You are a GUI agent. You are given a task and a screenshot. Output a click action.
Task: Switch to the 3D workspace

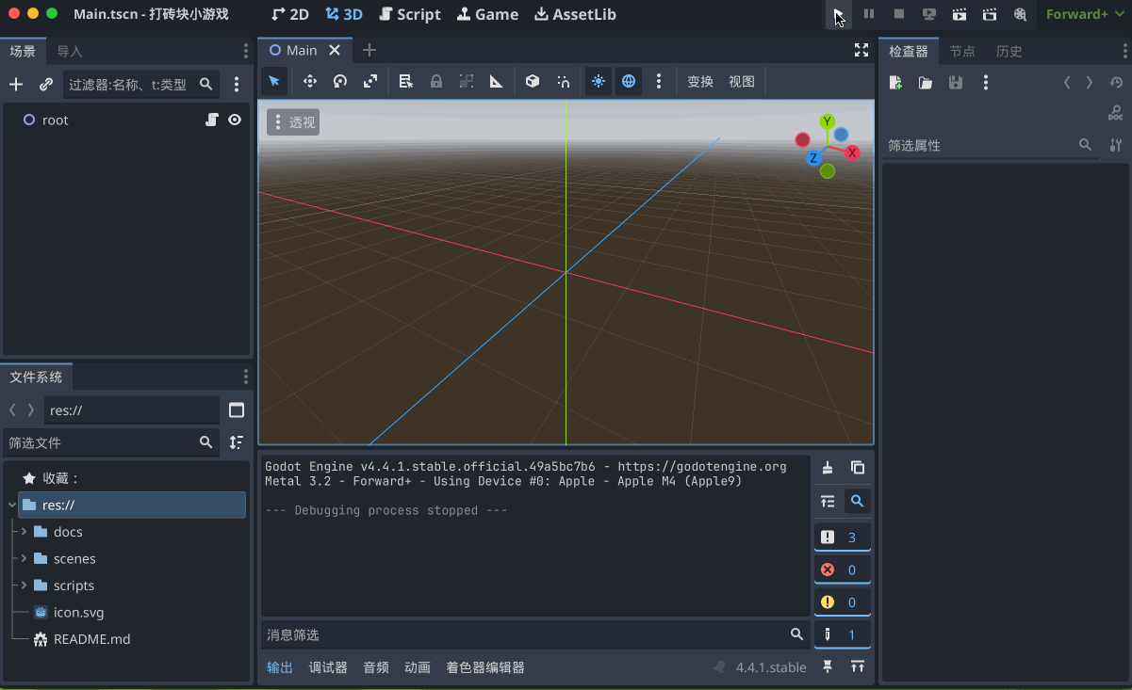344,14
